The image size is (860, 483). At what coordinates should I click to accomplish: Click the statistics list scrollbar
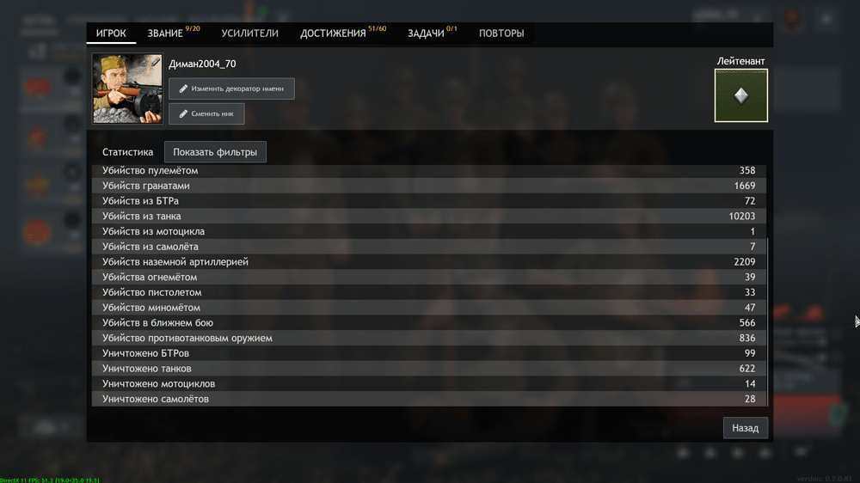[x=767, y=321]
